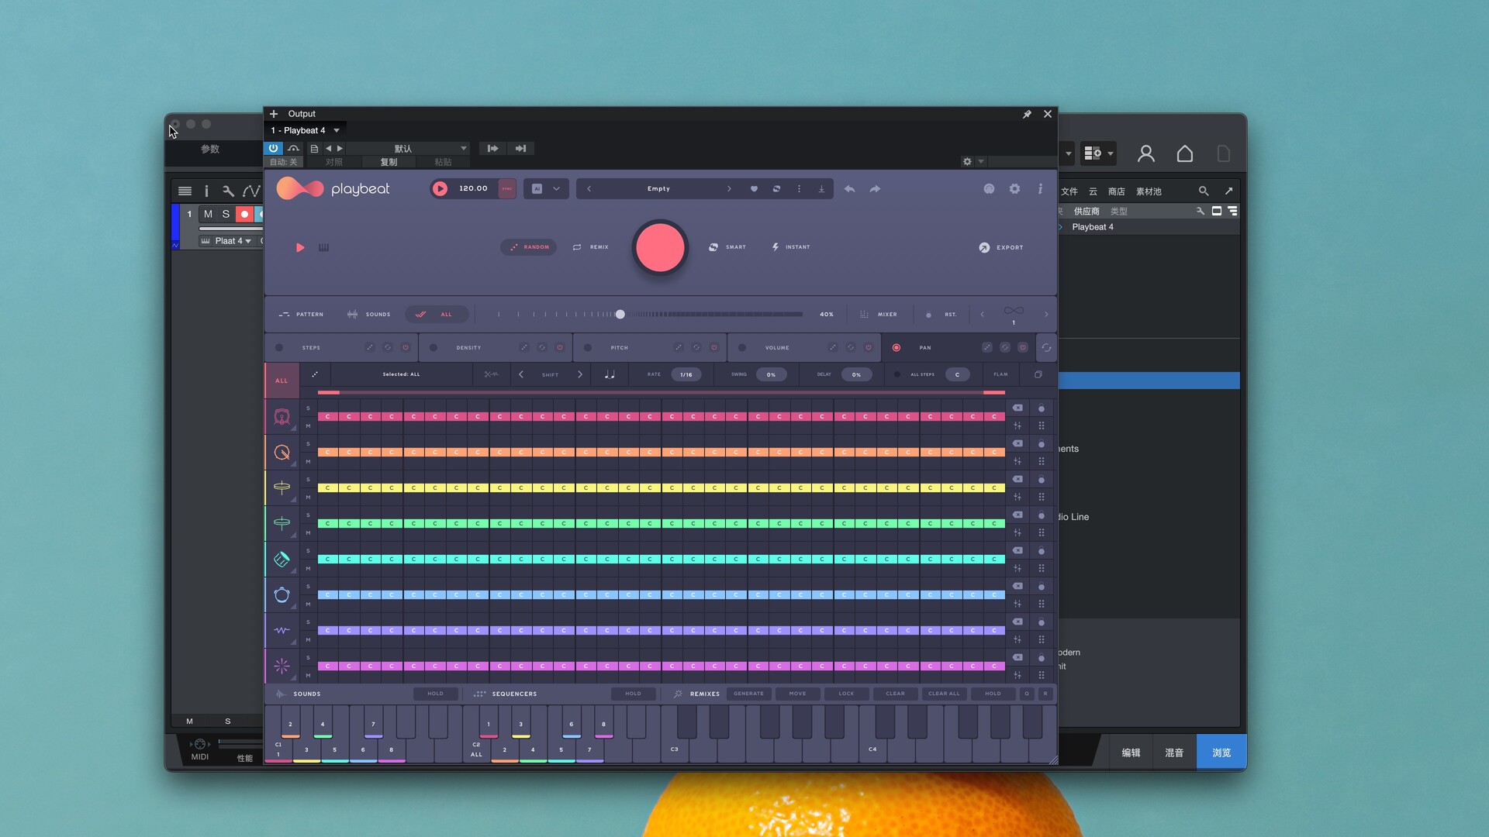Screen dimensions: 1489x837
Task: Grab the drag handle of the hi-hat track
Action: click(1042, 497)
